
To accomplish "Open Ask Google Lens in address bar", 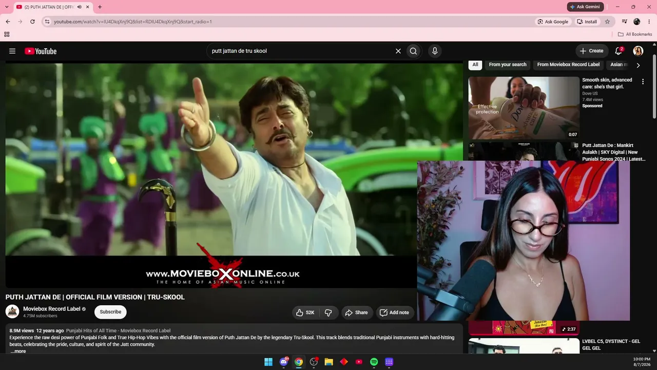I will (x=553, y=22).
